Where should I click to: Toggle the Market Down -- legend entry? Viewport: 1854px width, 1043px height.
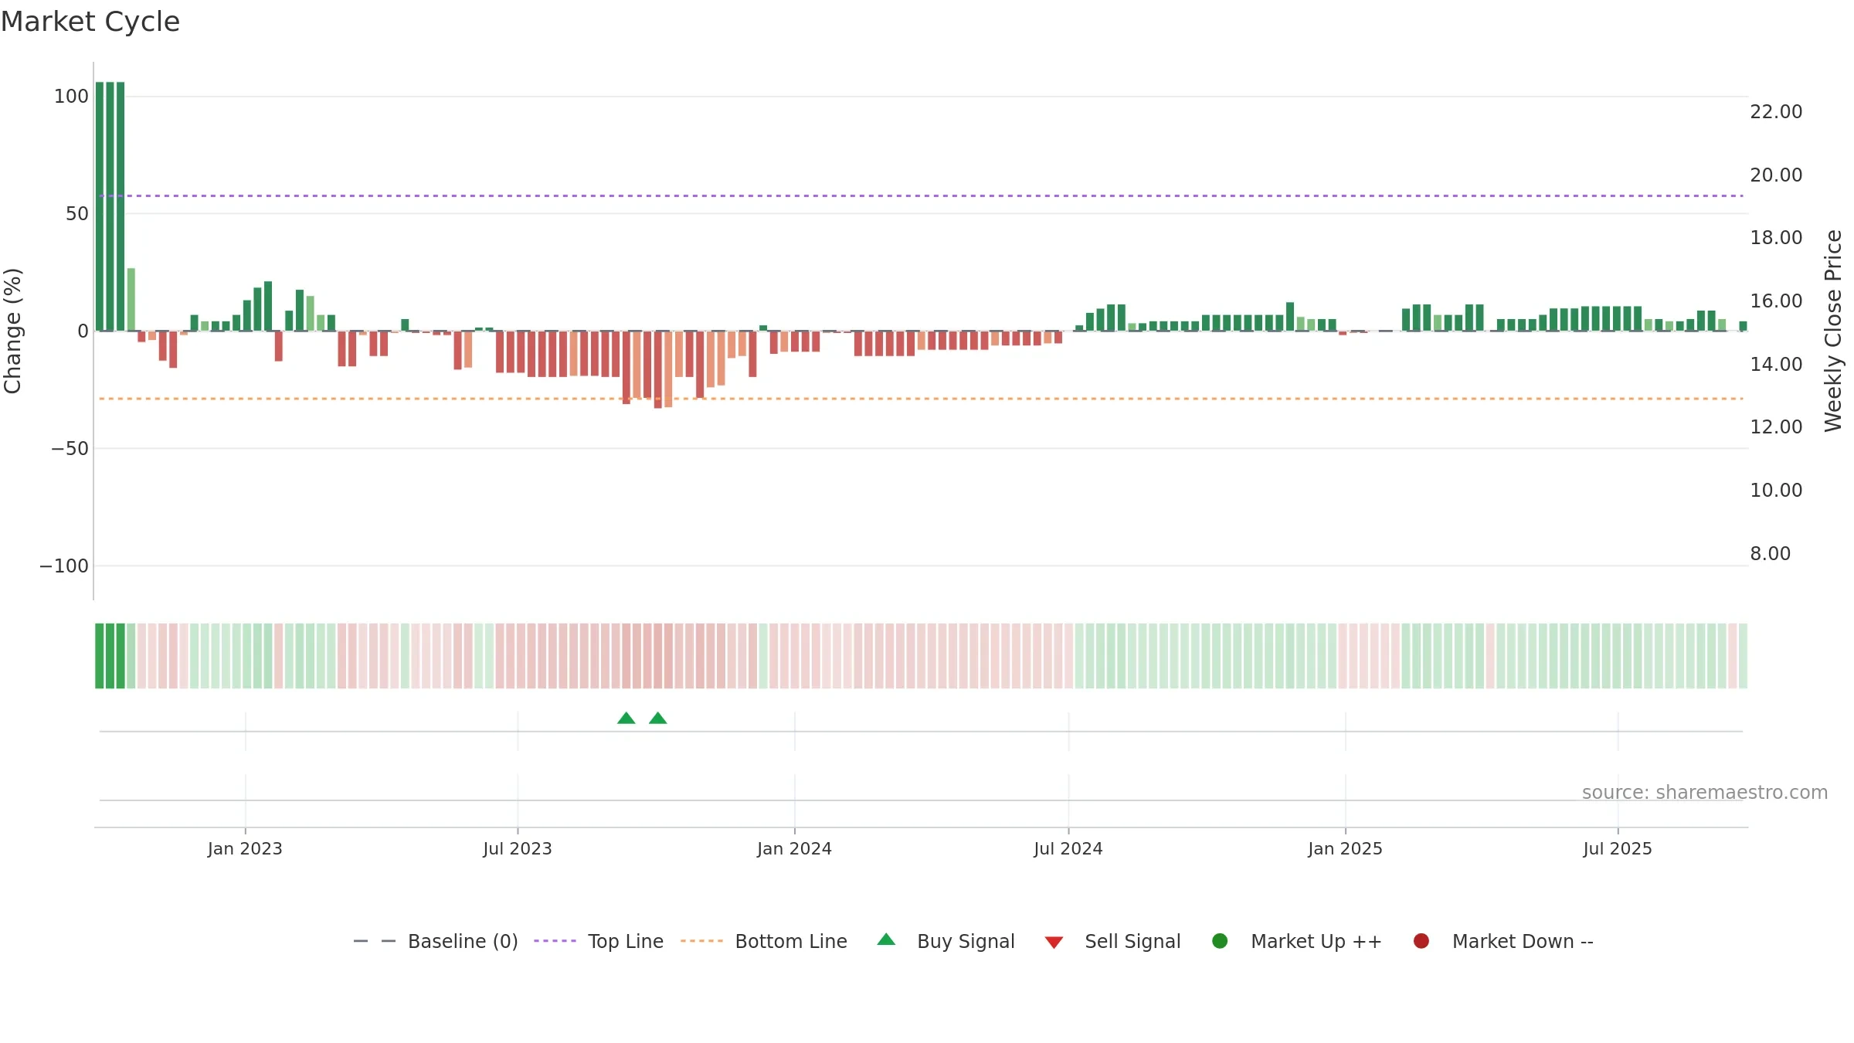tap(1503, 941)
